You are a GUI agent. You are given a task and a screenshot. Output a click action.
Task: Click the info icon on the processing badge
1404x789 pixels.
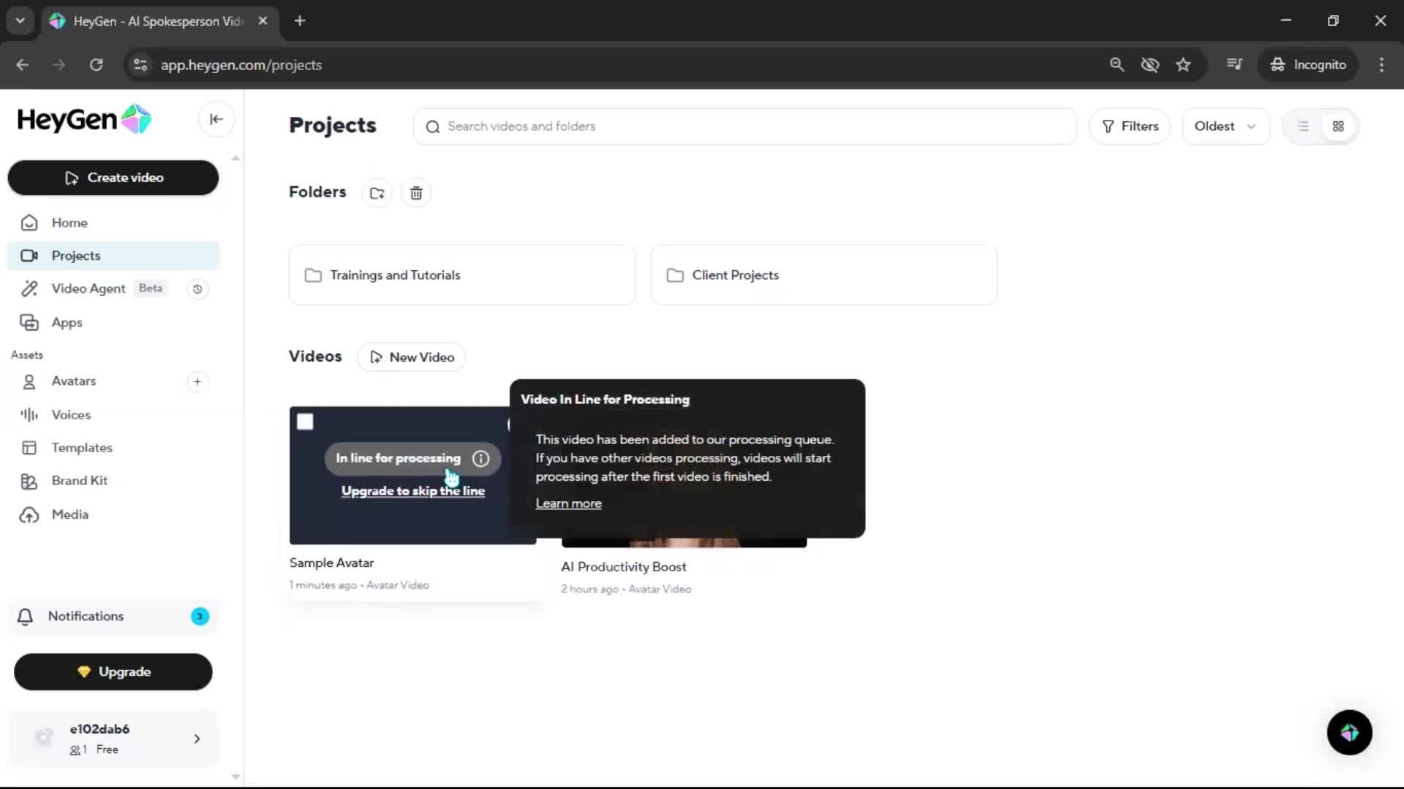[x=480, y=459]
